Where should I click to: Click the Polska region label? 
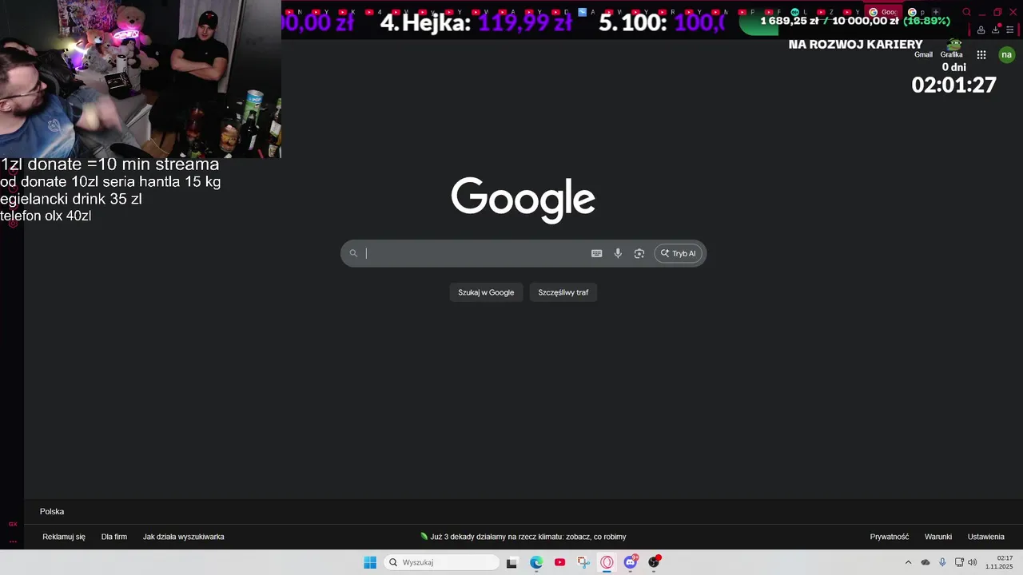click(x=52, y=511)
